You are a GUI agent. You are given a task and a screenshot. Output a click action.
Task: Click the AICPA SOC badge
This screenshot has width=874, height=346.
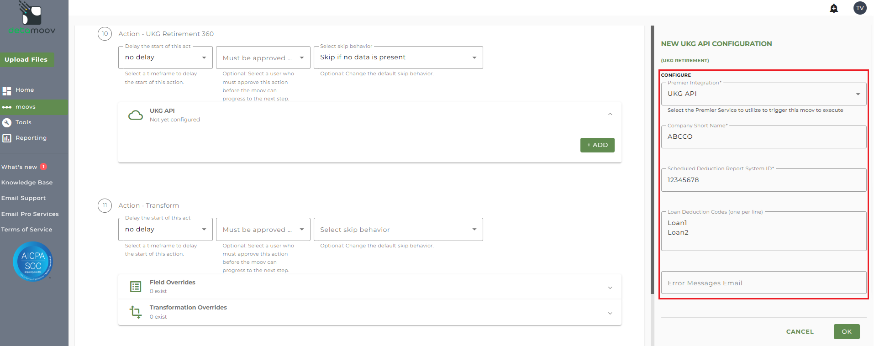[x=33, y=262]
